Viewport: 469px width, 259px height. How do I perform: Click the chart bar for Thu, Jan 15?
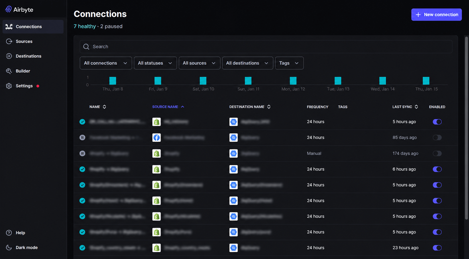tap(426, 81)
